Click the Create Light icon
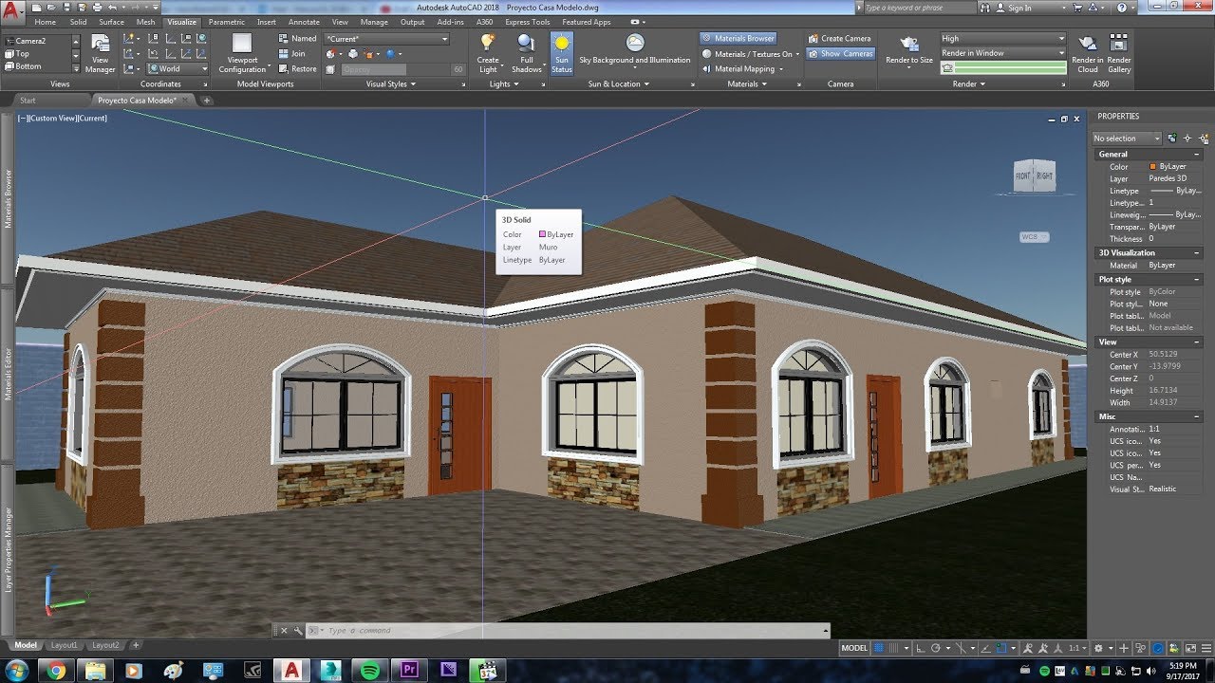Image resolution: width=1215 pixels, height=683 pixels. [488, 52]
